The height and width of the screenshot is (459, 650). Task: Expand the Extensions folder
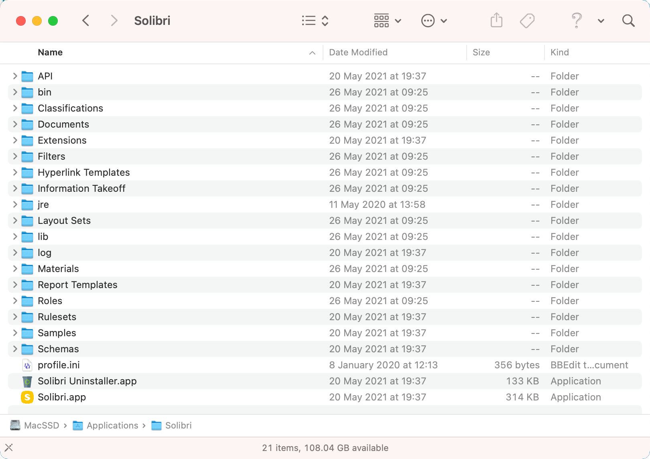(x=15, y=140)
